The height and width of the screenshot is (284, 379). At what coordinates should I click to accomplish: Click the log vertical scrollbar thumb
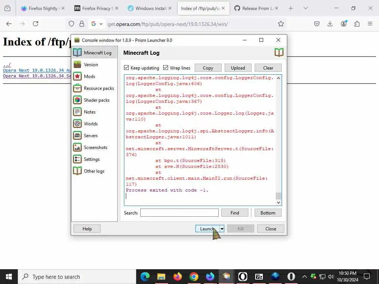coord(278,196)
